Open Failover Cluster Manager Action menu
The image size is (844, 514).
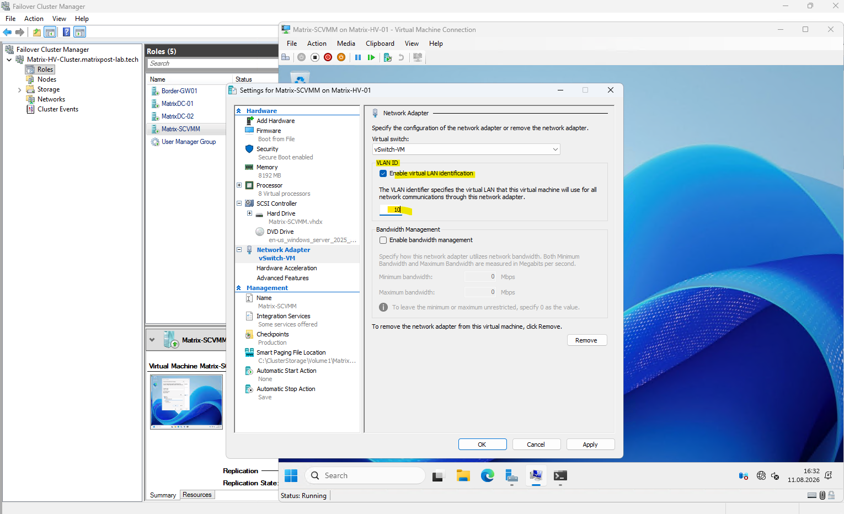pyautogui.click(x=34, y=19)
